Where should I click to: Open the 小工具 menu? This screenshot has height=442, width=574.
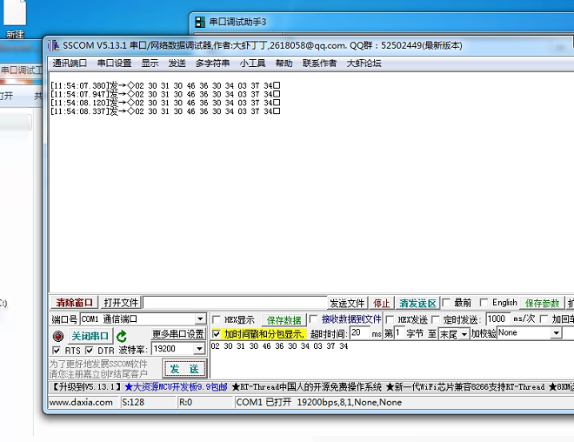[252, 63]
